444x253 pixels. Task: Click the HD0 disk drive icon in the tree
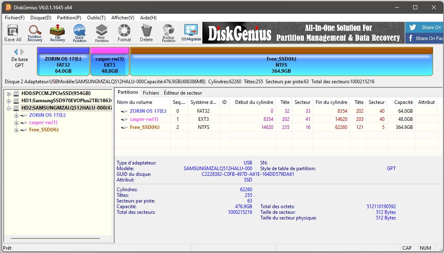17,93
